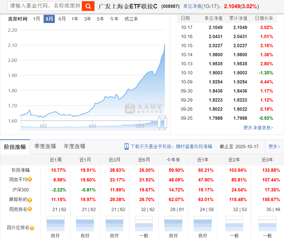
Task: Open 更多净值信息 link
Action: [258, 128]
